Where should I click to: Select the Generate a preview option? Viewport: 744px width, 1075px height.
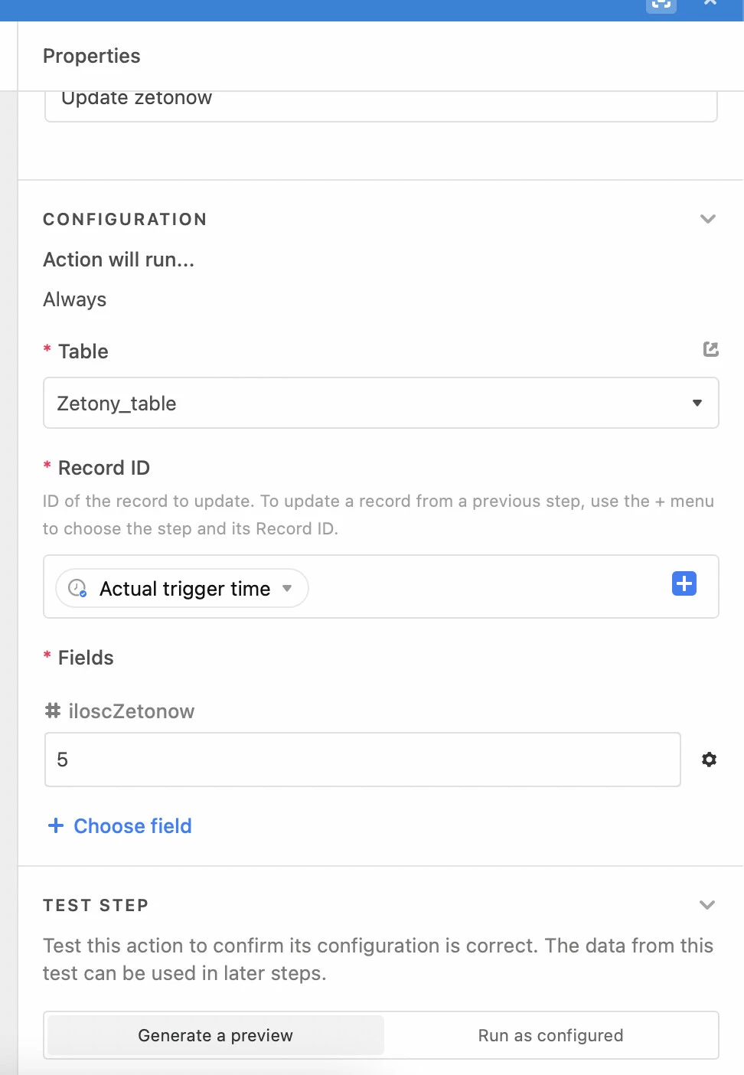tap(216, 1035)
